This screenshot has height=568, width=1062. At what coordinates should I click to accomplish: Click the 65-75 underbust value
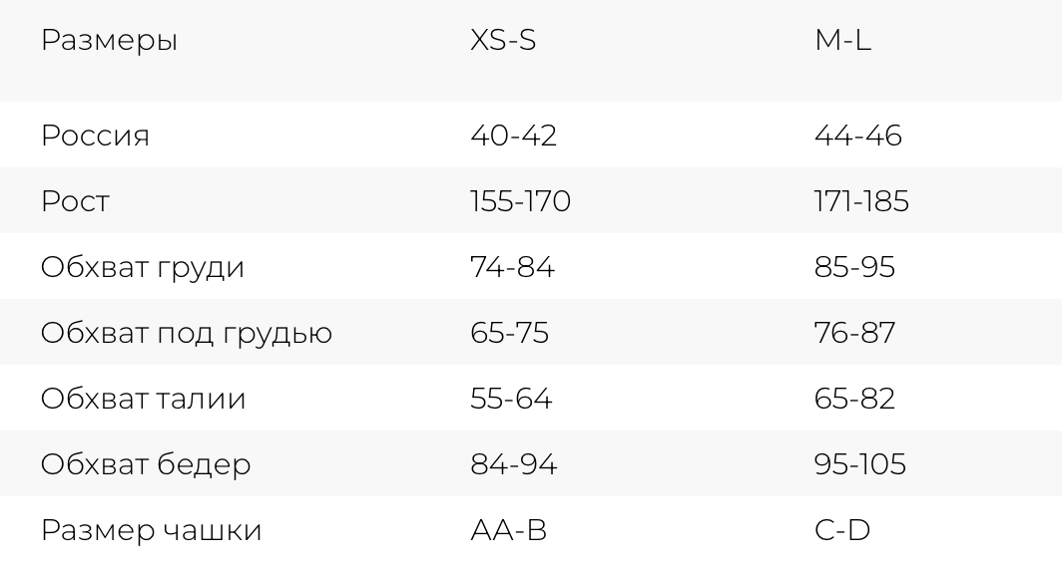pyautogui.click(x=509, y=333)
